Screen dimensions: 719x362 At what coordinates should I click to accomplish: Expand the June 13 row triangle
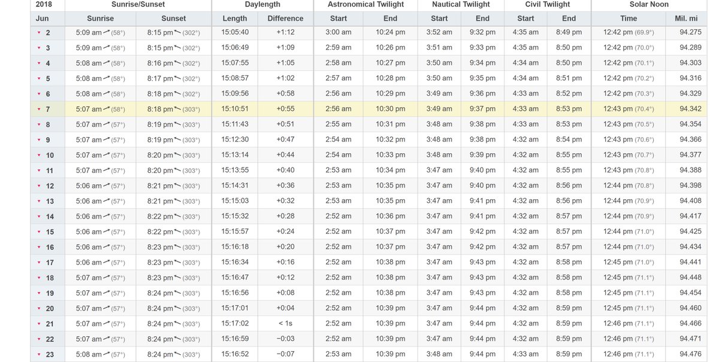[x=39, y=202]
